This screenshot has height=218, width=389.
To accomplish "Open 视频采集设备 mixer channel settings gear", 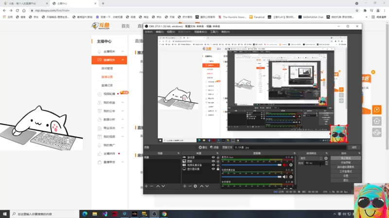I will (291, 177).
